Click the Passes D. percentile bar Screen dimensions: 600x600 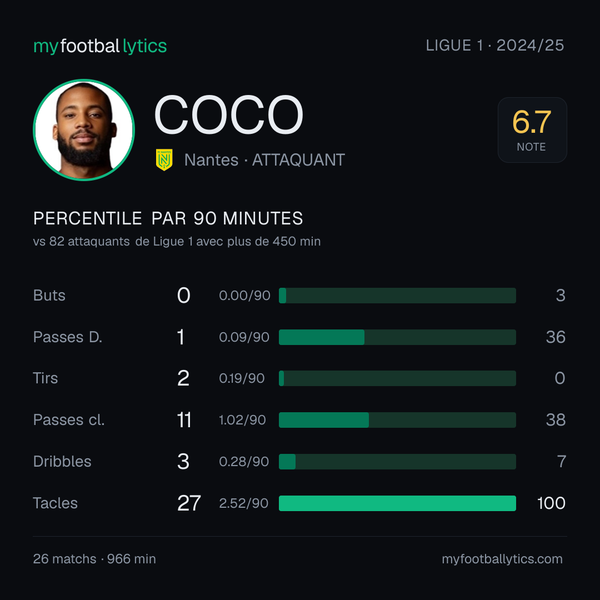click(397, 337)
